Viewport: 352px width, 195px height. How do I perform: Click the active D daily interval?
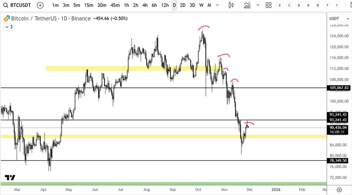coord(174,5)
